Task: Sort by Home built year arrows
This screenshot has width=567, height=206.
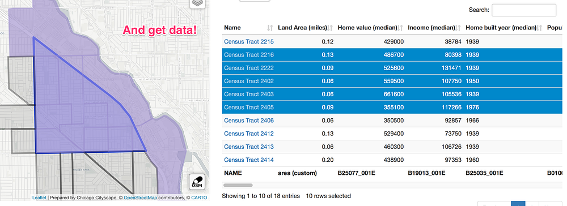Action: (540, 28)
